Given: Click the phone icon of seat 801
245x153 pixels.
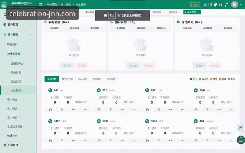Looking at the screenshot, I should 50,90.
